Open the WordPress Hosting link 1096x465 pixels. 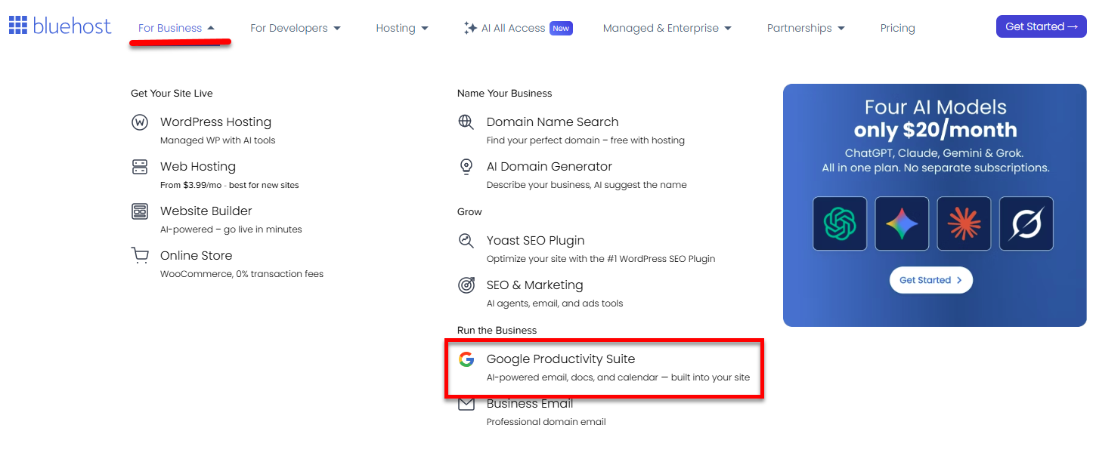pyautogui.click(x=215, y=122)
